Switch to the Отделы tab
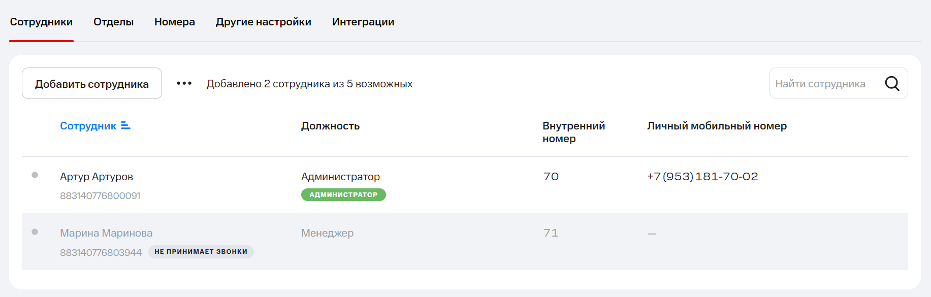This screenshot has height=297, width=931. pyautogui.click(x=113, y=22)
